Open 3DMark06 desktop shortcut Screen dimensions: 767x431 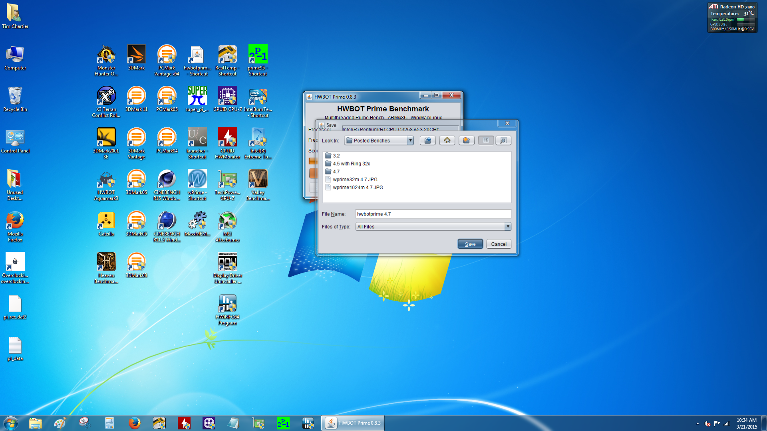click(x=136, y=182)
